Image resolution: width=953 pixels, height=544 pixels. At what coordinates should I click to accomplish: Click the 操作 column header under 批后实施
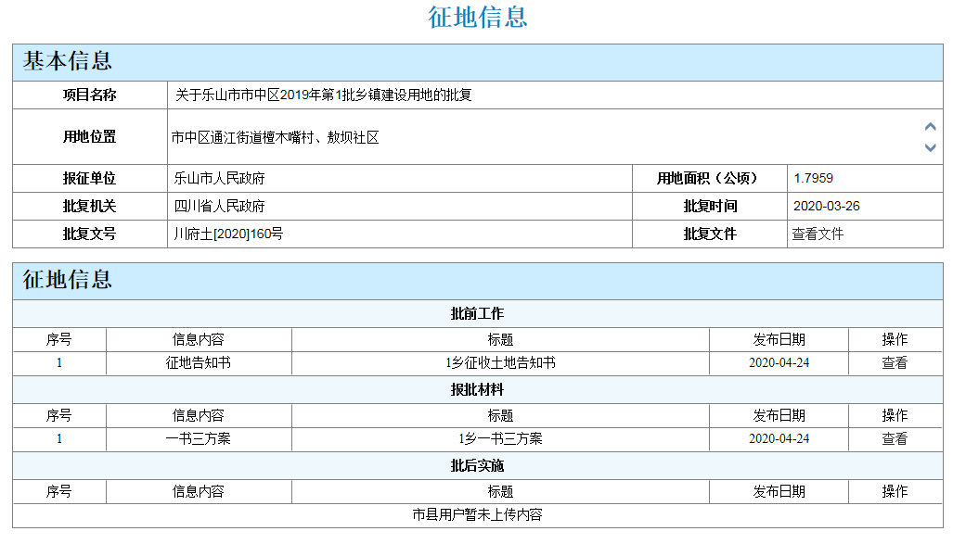click(895, 492)
